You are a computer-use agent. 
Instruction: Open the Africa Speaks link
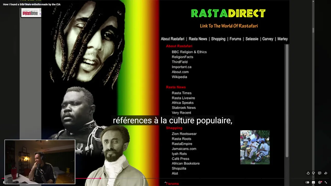point(183,103)
